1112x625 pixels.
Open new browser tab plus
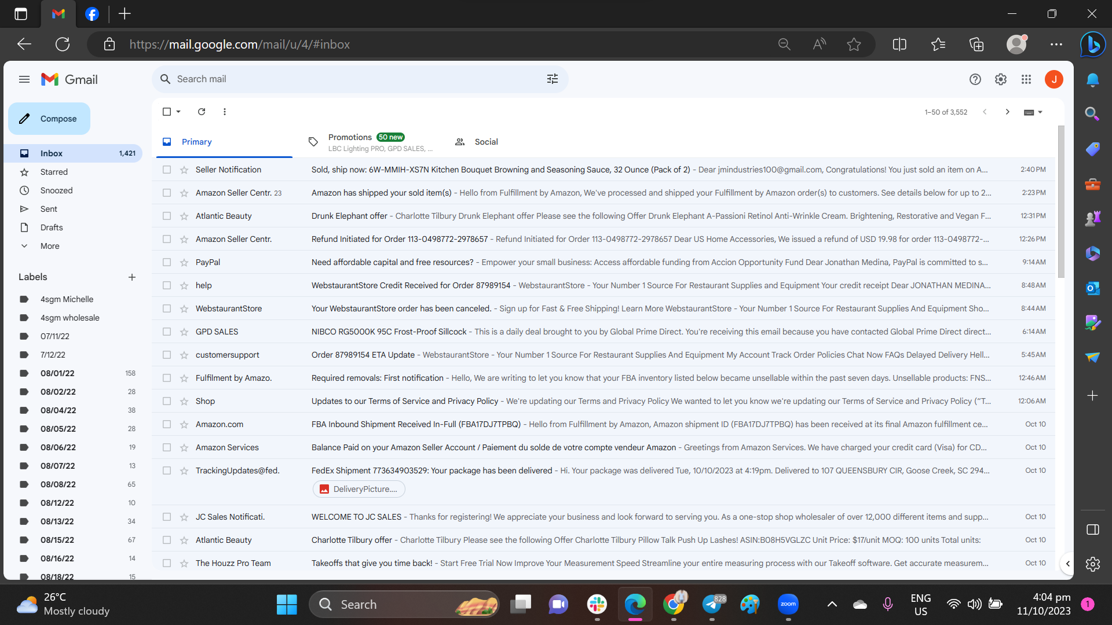point(125,14)
